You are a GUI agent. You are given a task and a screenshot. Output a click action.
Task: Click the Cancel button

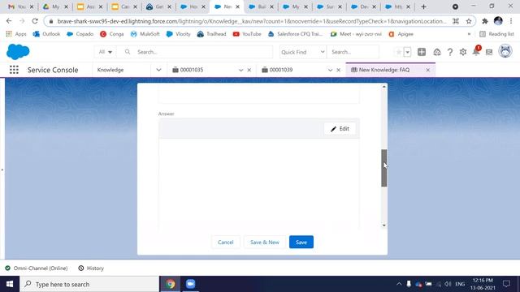coord(226,242)
